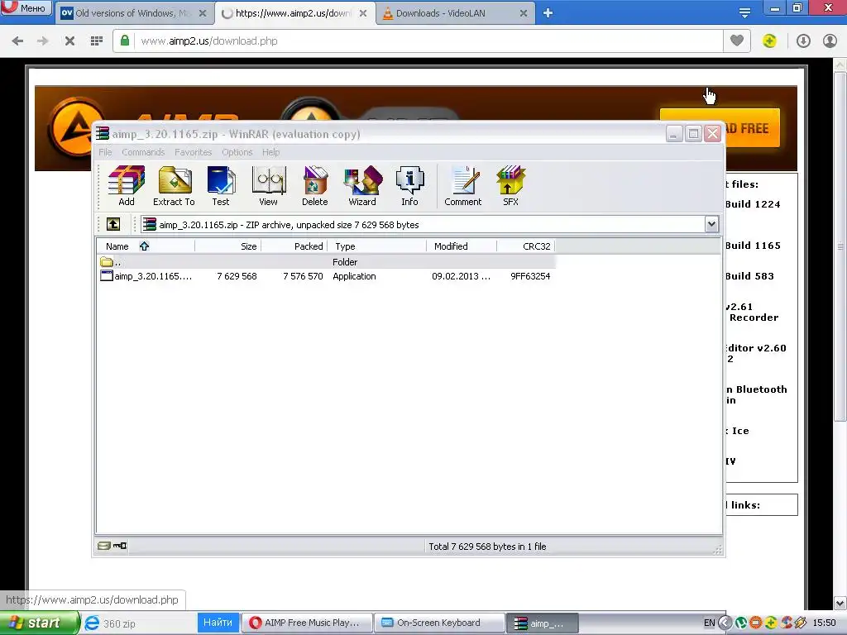
Task: Click the WinRAR archive path field
Action: pos(423,224)
